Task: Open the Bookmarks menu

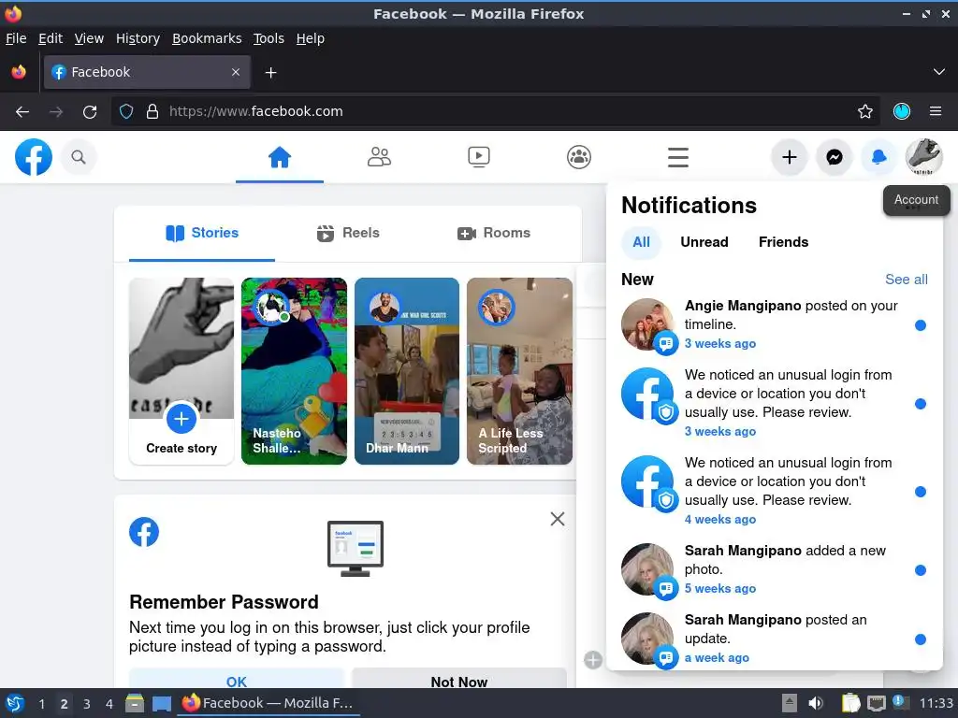Action: point(207,38)
